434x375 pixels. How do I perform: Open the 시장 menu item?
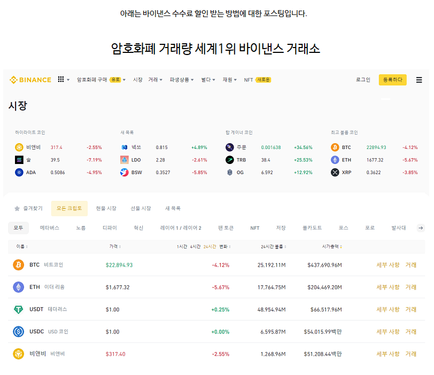point(137,80)
